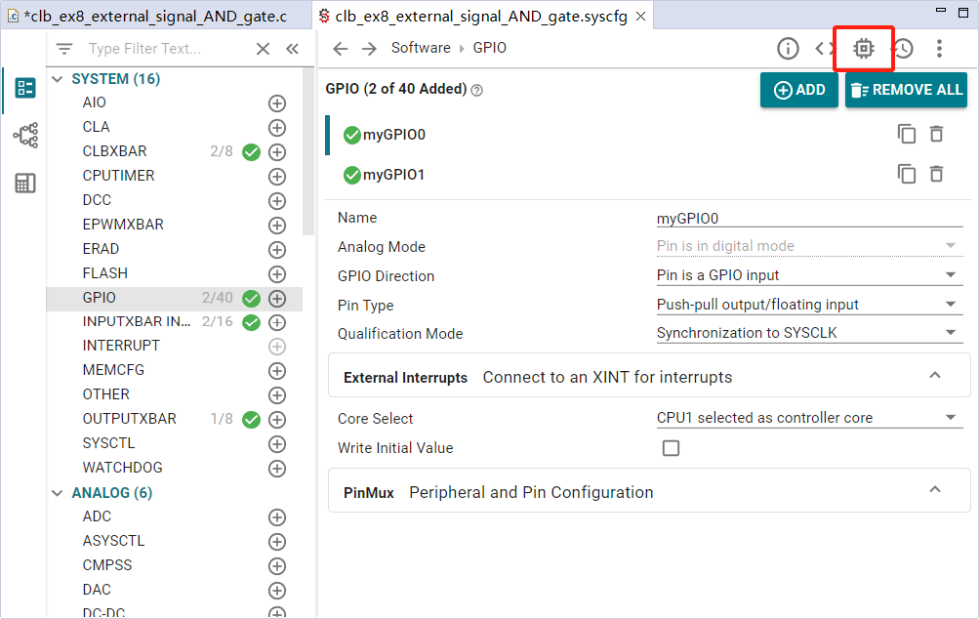
Task: Delete the myGPIO1 instance
Action: 936,175
